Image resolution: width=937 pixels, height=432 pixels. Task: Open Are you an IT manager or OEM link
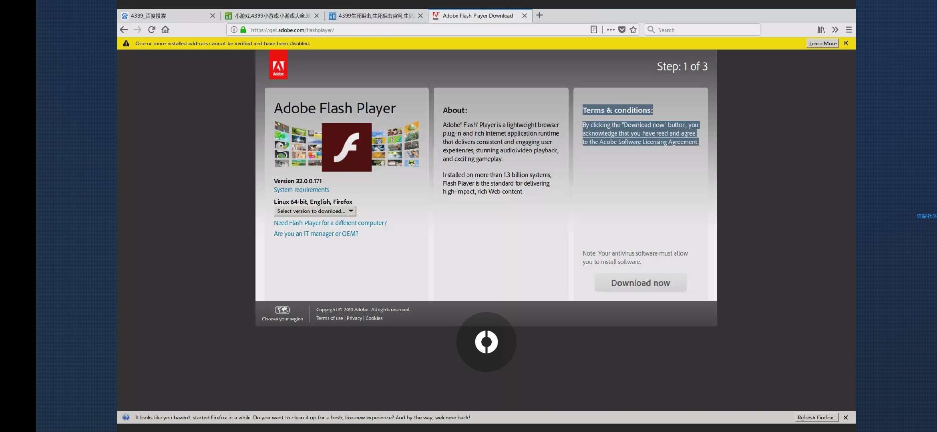point(316,234)
